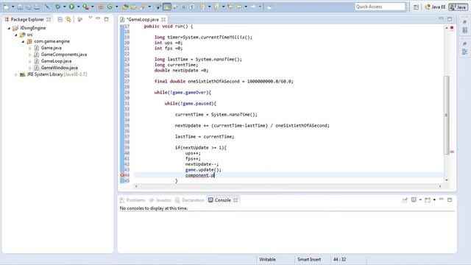
Task: Click the Open Type toolbar icon
Action: click(125, 7)
